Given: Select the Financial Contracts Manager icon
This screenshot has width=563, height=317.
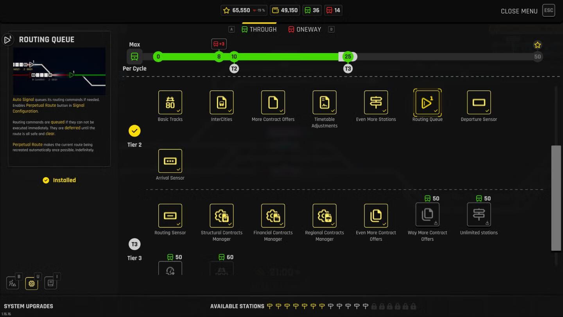Looking at the screenshot, I should 273,216.
